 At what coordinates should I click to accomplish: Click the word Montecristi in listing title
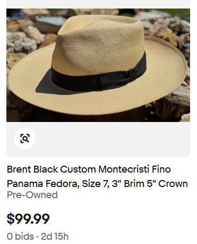[x=124, y=169]
